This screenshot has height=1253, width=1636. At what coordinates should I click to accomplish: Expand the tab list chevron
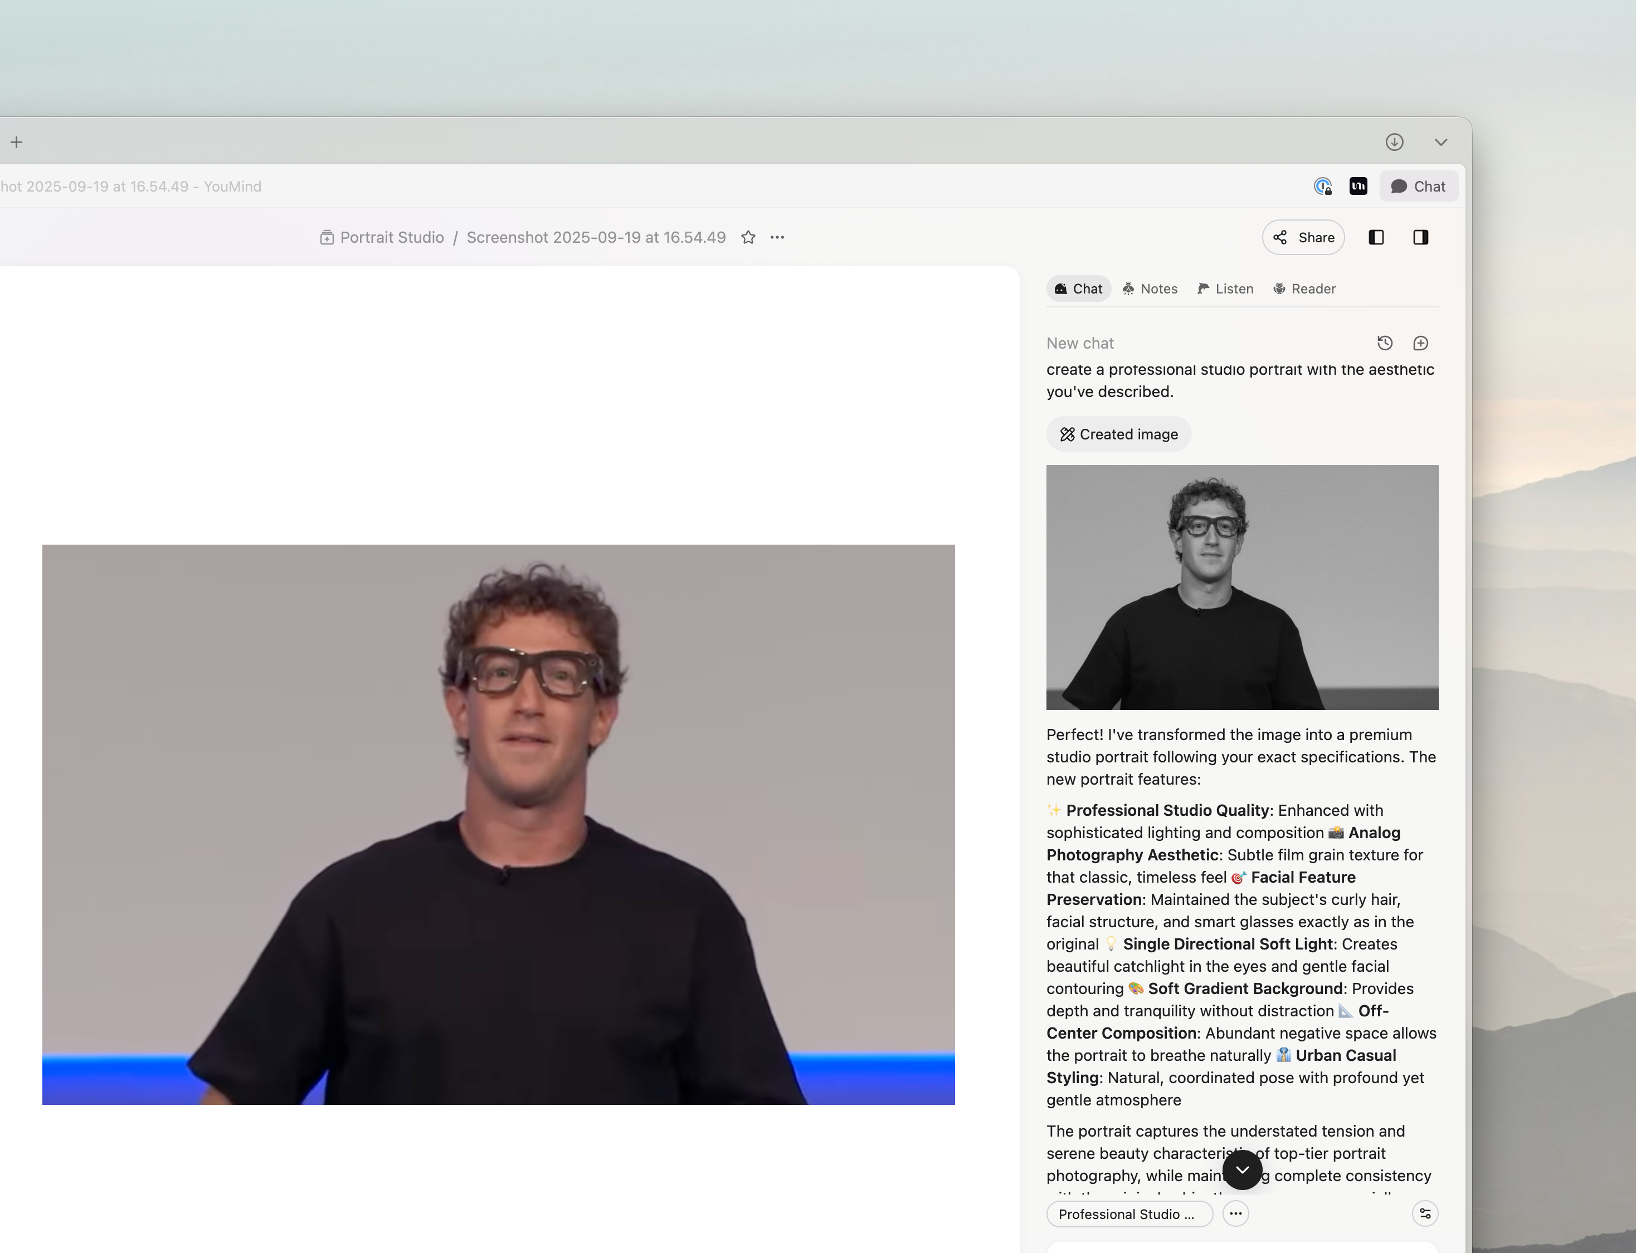tap(1440, 141)
